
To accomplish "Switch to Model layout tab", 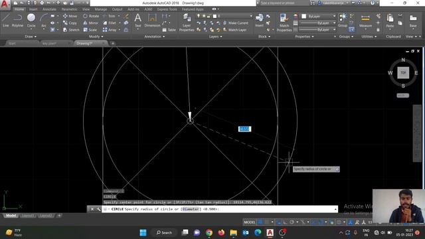I will coord(11,216).
